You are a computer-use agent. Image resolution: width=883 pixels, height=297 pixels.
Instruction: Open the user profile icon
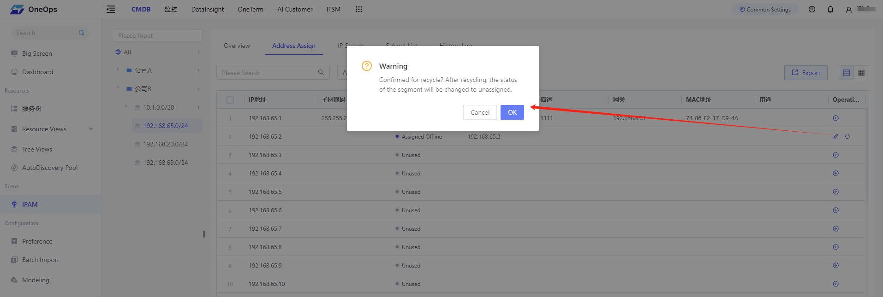click(x=849, y=9)
